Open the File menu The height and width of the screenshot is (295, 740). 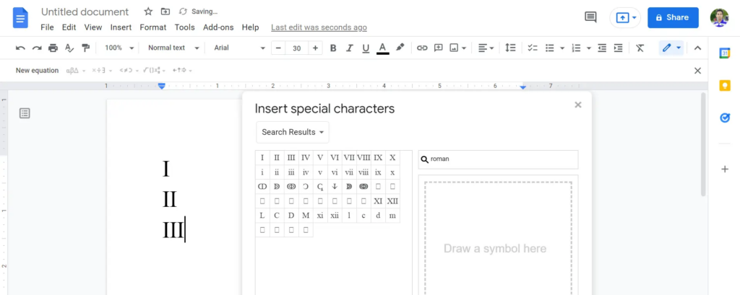click(47, 27)
